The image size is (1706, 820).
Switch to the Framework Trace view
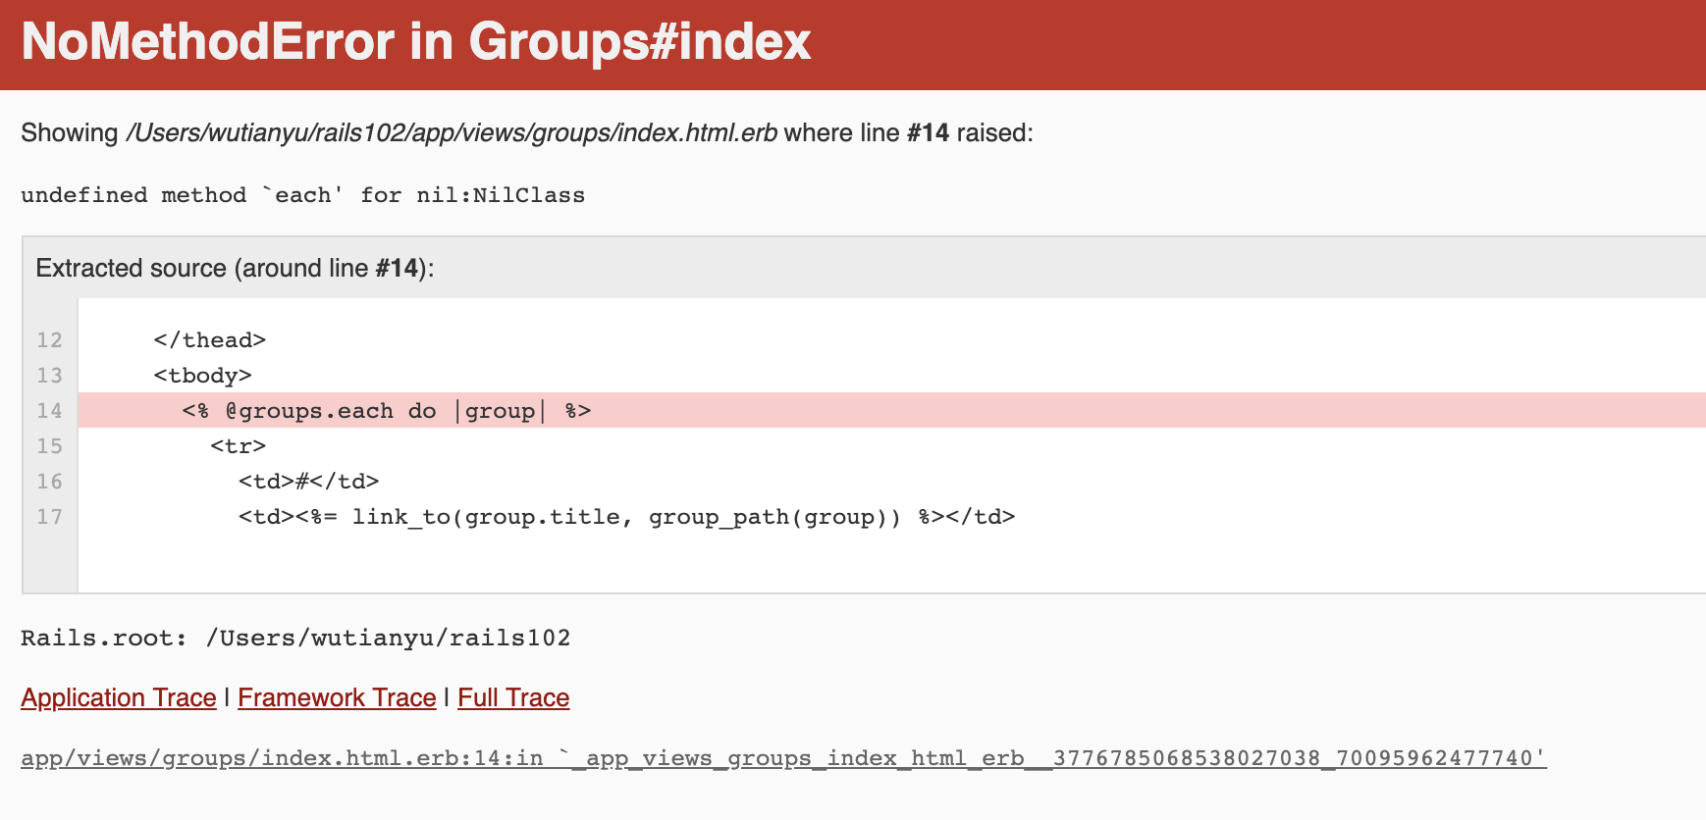pyautogui.click(x=337, y=697)
